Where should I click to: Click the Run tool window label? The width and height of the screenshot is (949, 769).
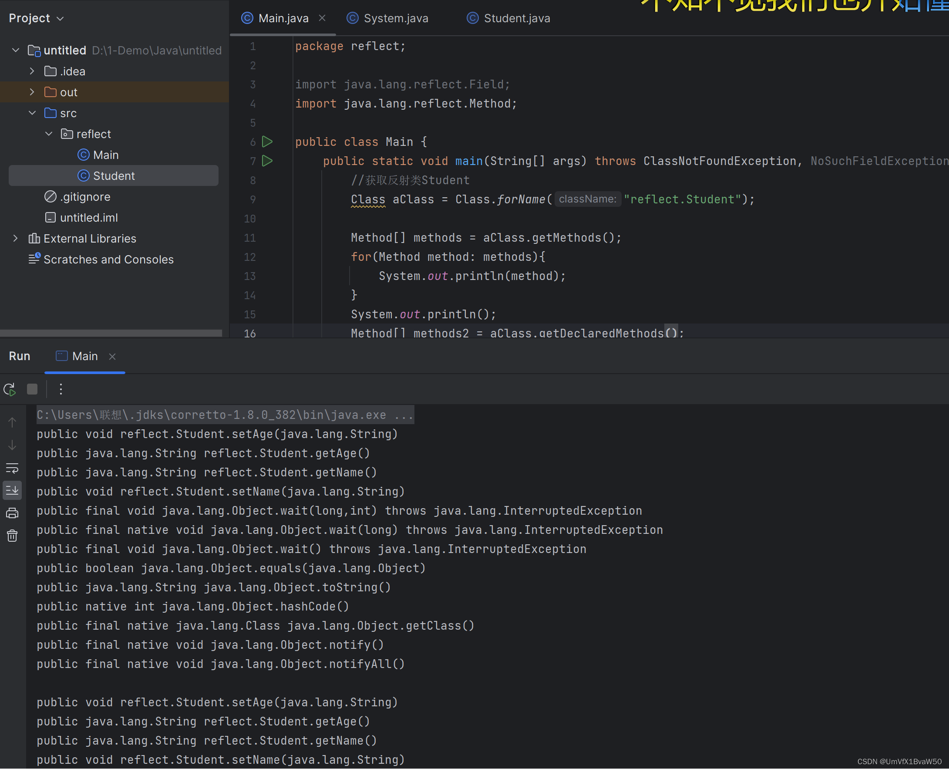pyautogui.click(x=20, y=357)
